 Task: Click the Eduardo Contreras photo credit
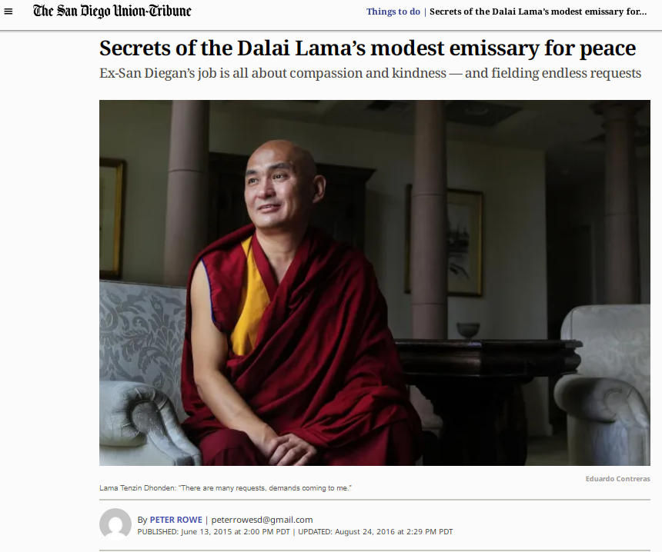tap(617, 479)
